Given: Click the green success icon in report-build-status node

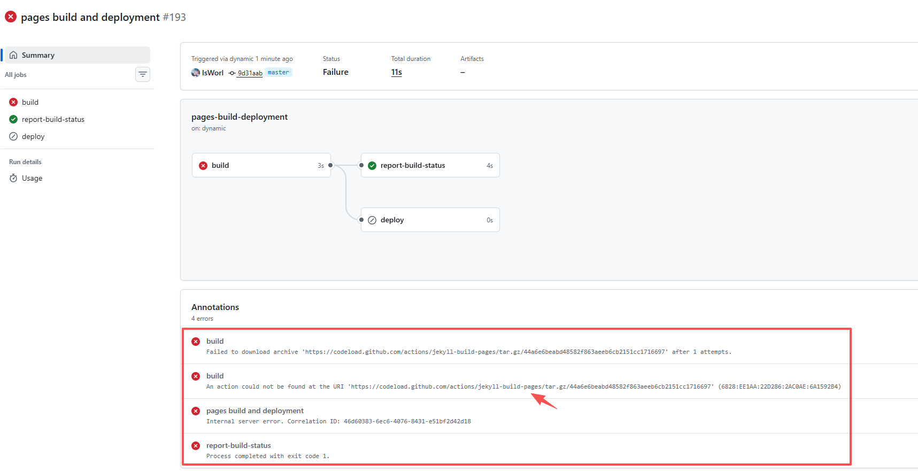Looking at the screenshot, I should click(372, 166).
